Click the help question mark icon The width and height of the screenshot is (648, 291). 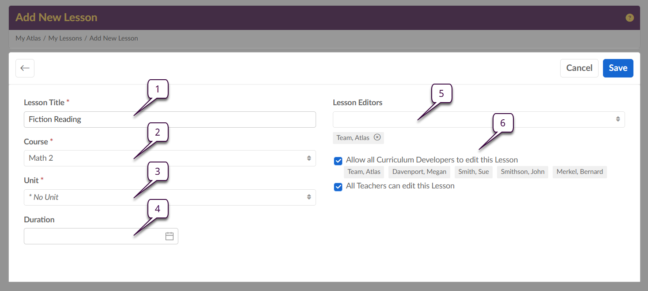(629, 18)
